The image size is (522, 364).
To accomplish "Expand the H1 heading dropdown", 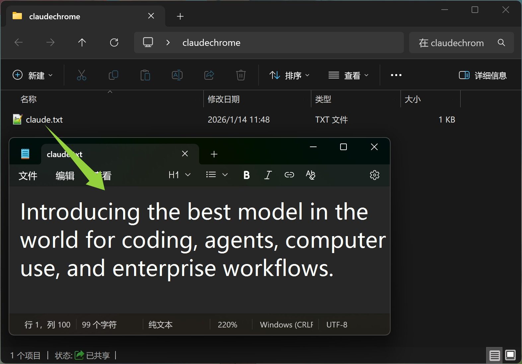I will point(179,175).
